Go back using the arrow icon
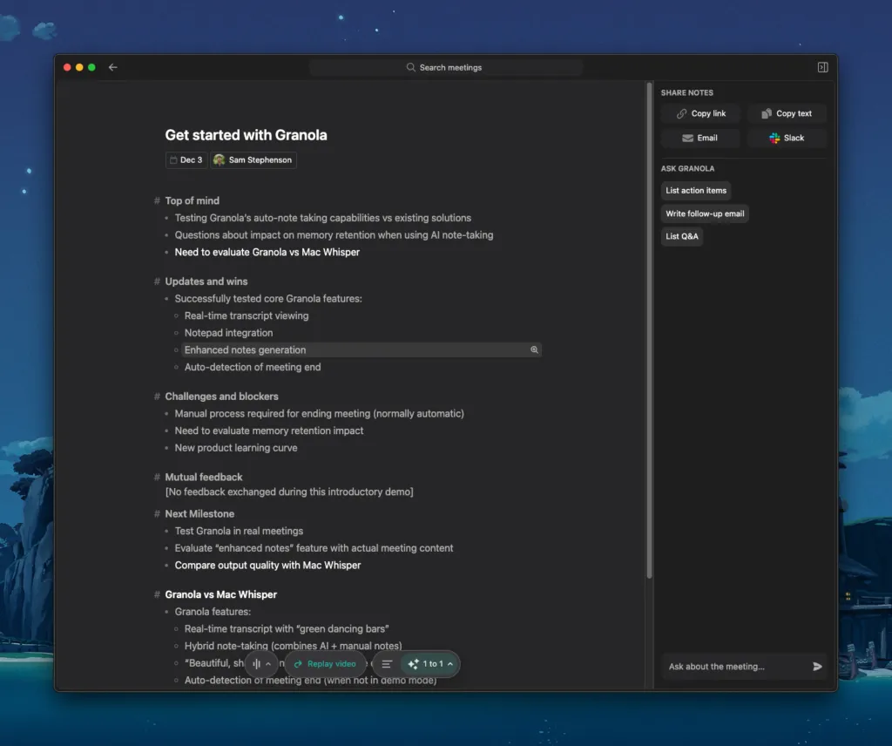 click(112, 67)
